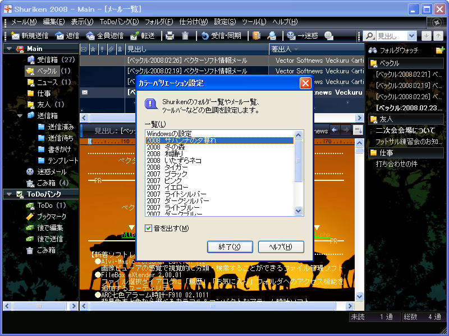The height and width of the screenshot is (336, 449).
Task: Select the 送信済み folder
Action: point(56,127)
